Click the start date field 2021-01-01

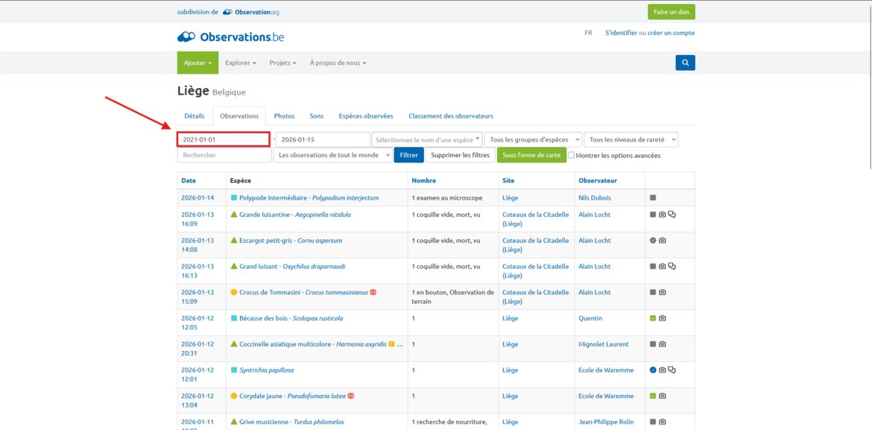223,139
